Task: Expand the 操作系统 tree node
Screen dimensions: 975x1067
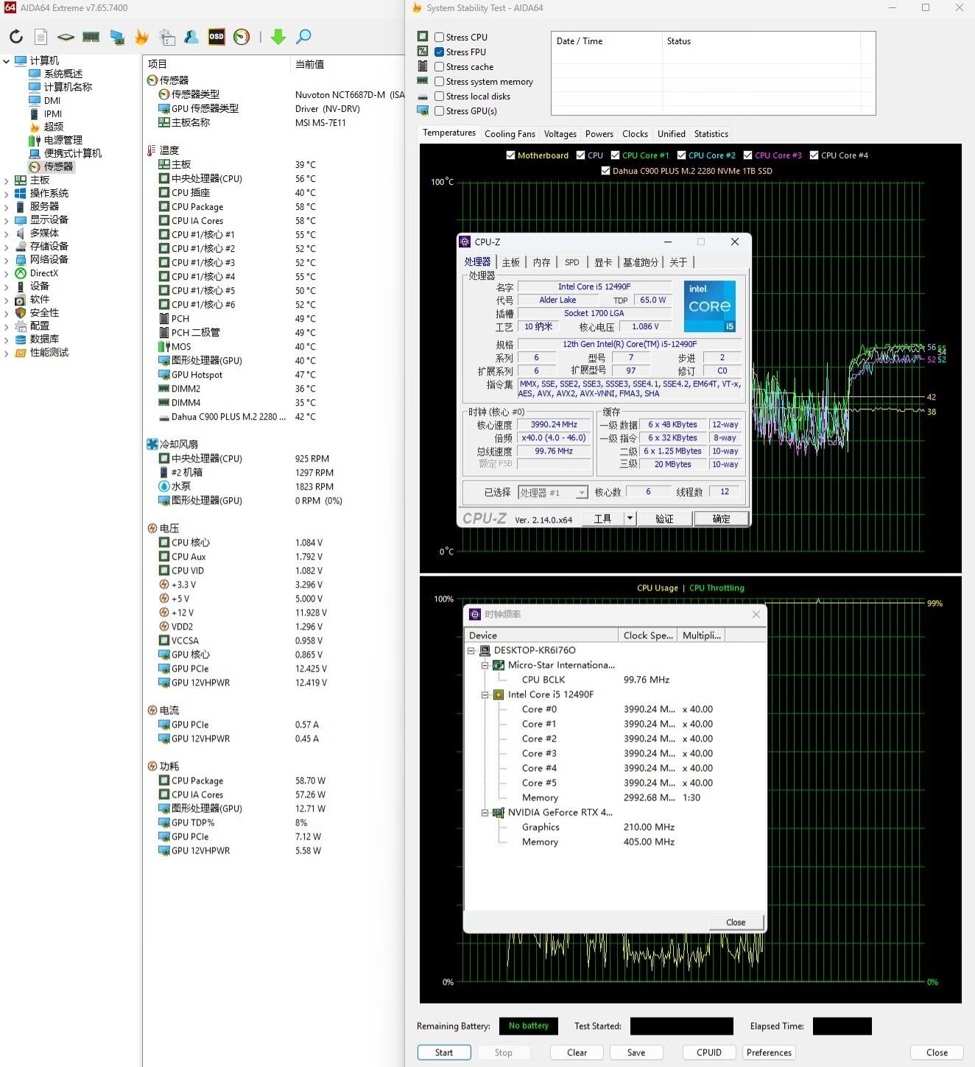Action: click(x=7, y=194)
